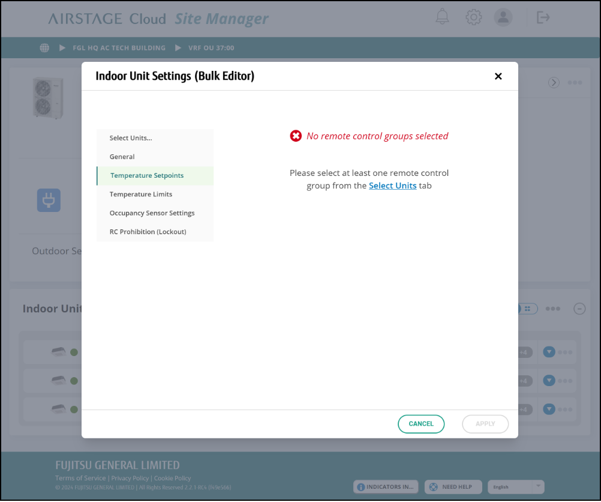This screenshot has height=502, width=601.
Task: Go to RC Prohibition (Lockout) tab
Action: [148, 232]
